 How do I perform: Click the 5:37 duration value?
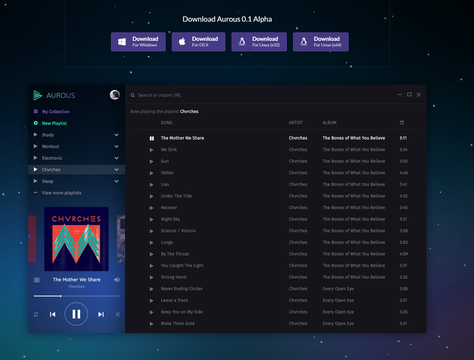(403, 266)
